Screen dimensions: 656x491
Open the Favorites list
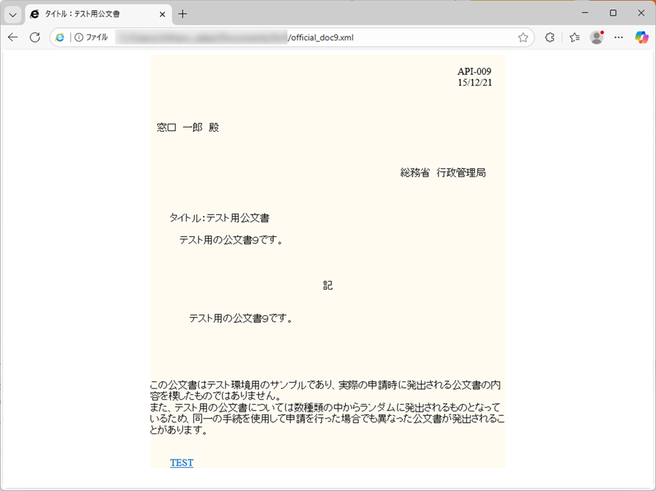click(x=574, y=38)
